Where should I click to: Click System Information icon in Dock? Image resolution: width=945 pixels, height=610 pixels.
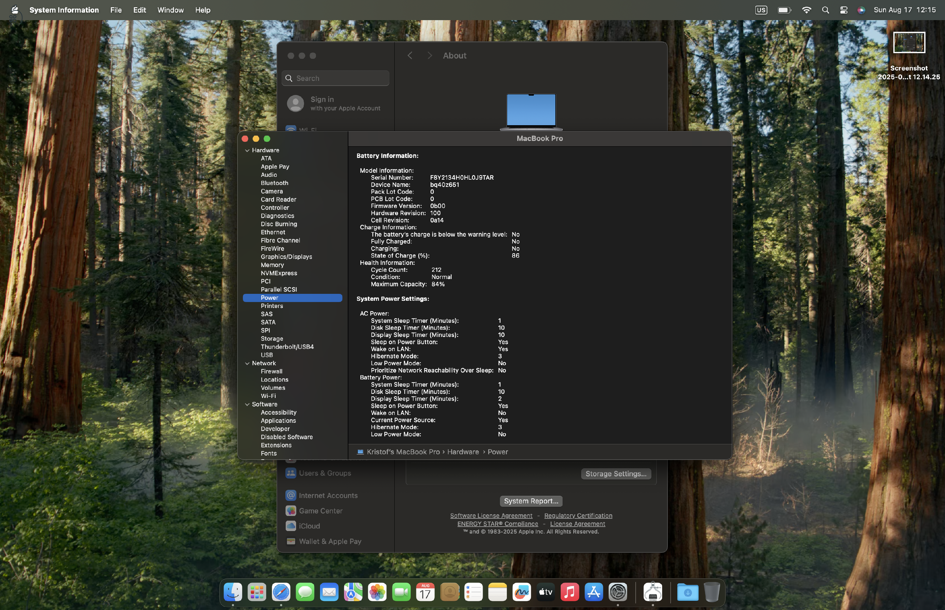653,592
